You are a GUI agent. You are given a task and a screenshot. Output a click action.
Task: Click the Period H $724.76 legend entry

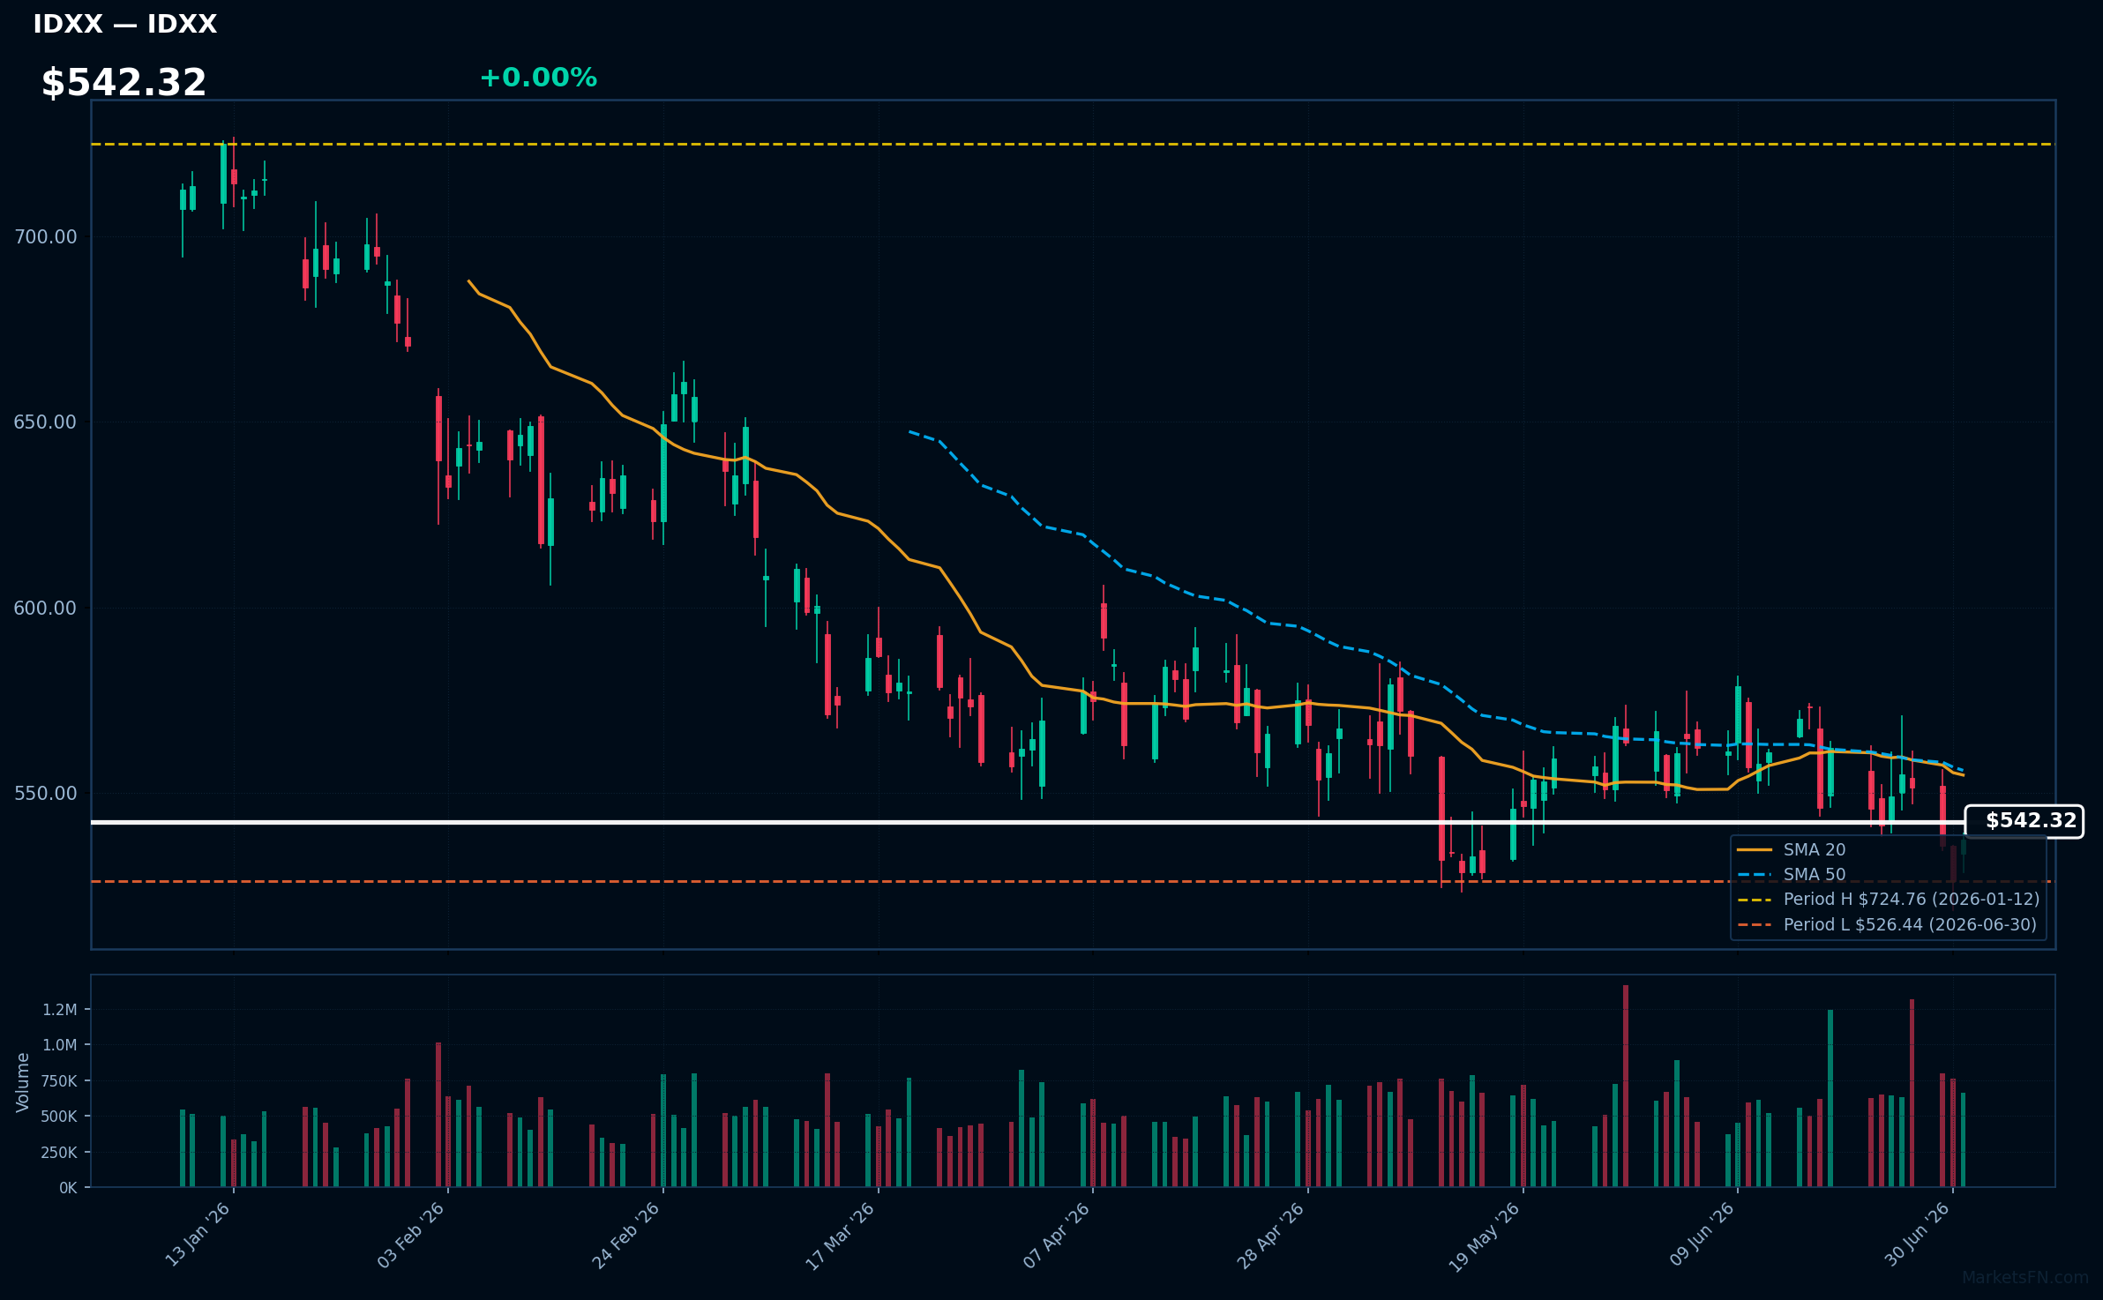click(x=1889, y=899)
